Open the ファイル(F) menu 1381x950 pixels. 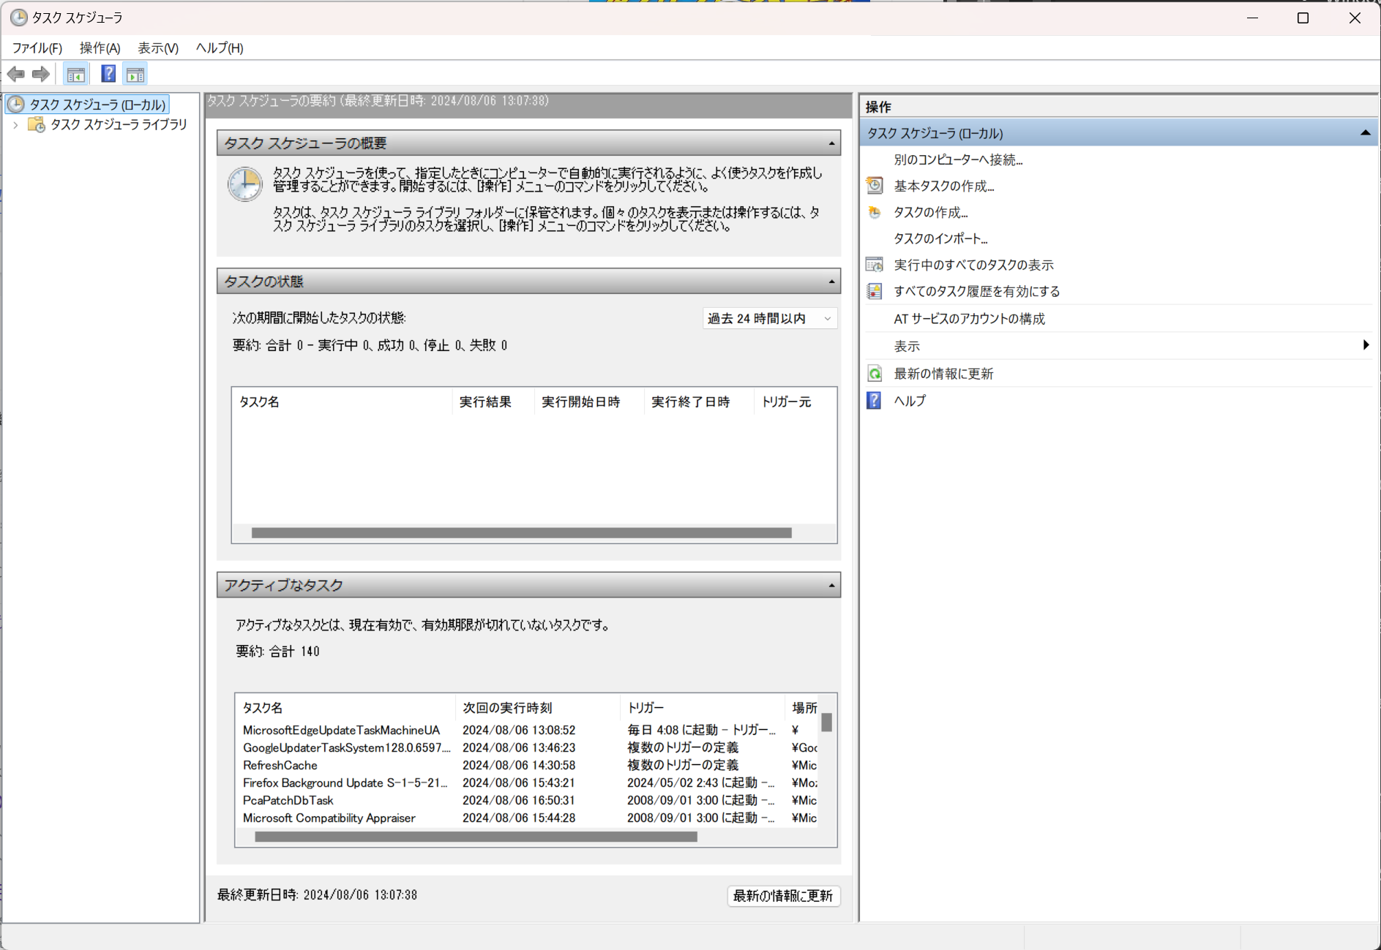(37, 48)
